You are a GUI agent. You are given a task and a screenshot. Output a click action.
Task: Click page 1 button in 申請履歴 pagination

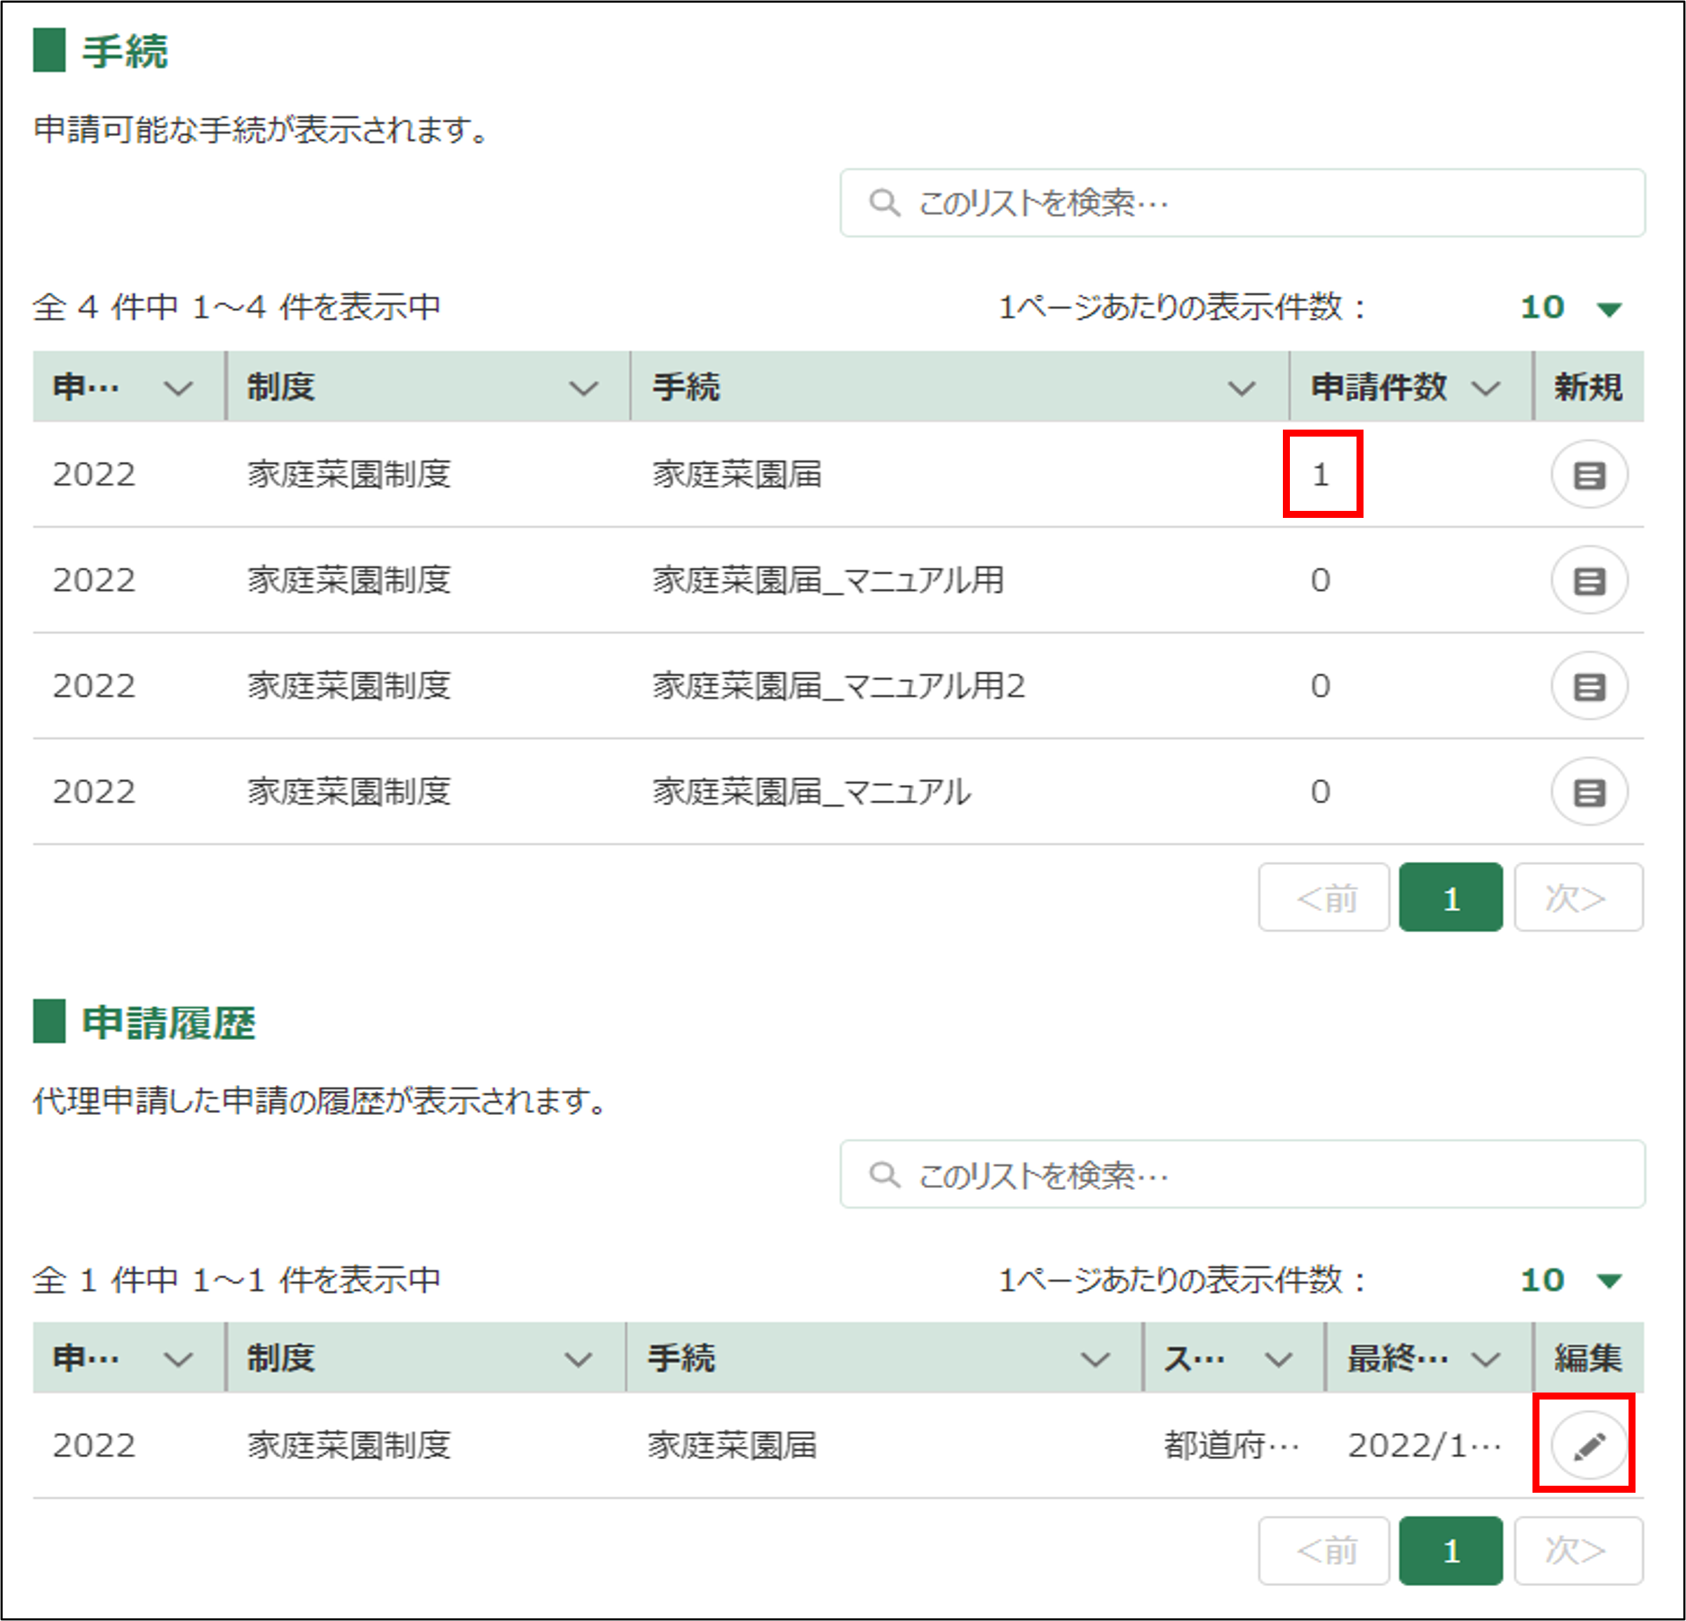pyautogui.click(x=1450, y=1550)
